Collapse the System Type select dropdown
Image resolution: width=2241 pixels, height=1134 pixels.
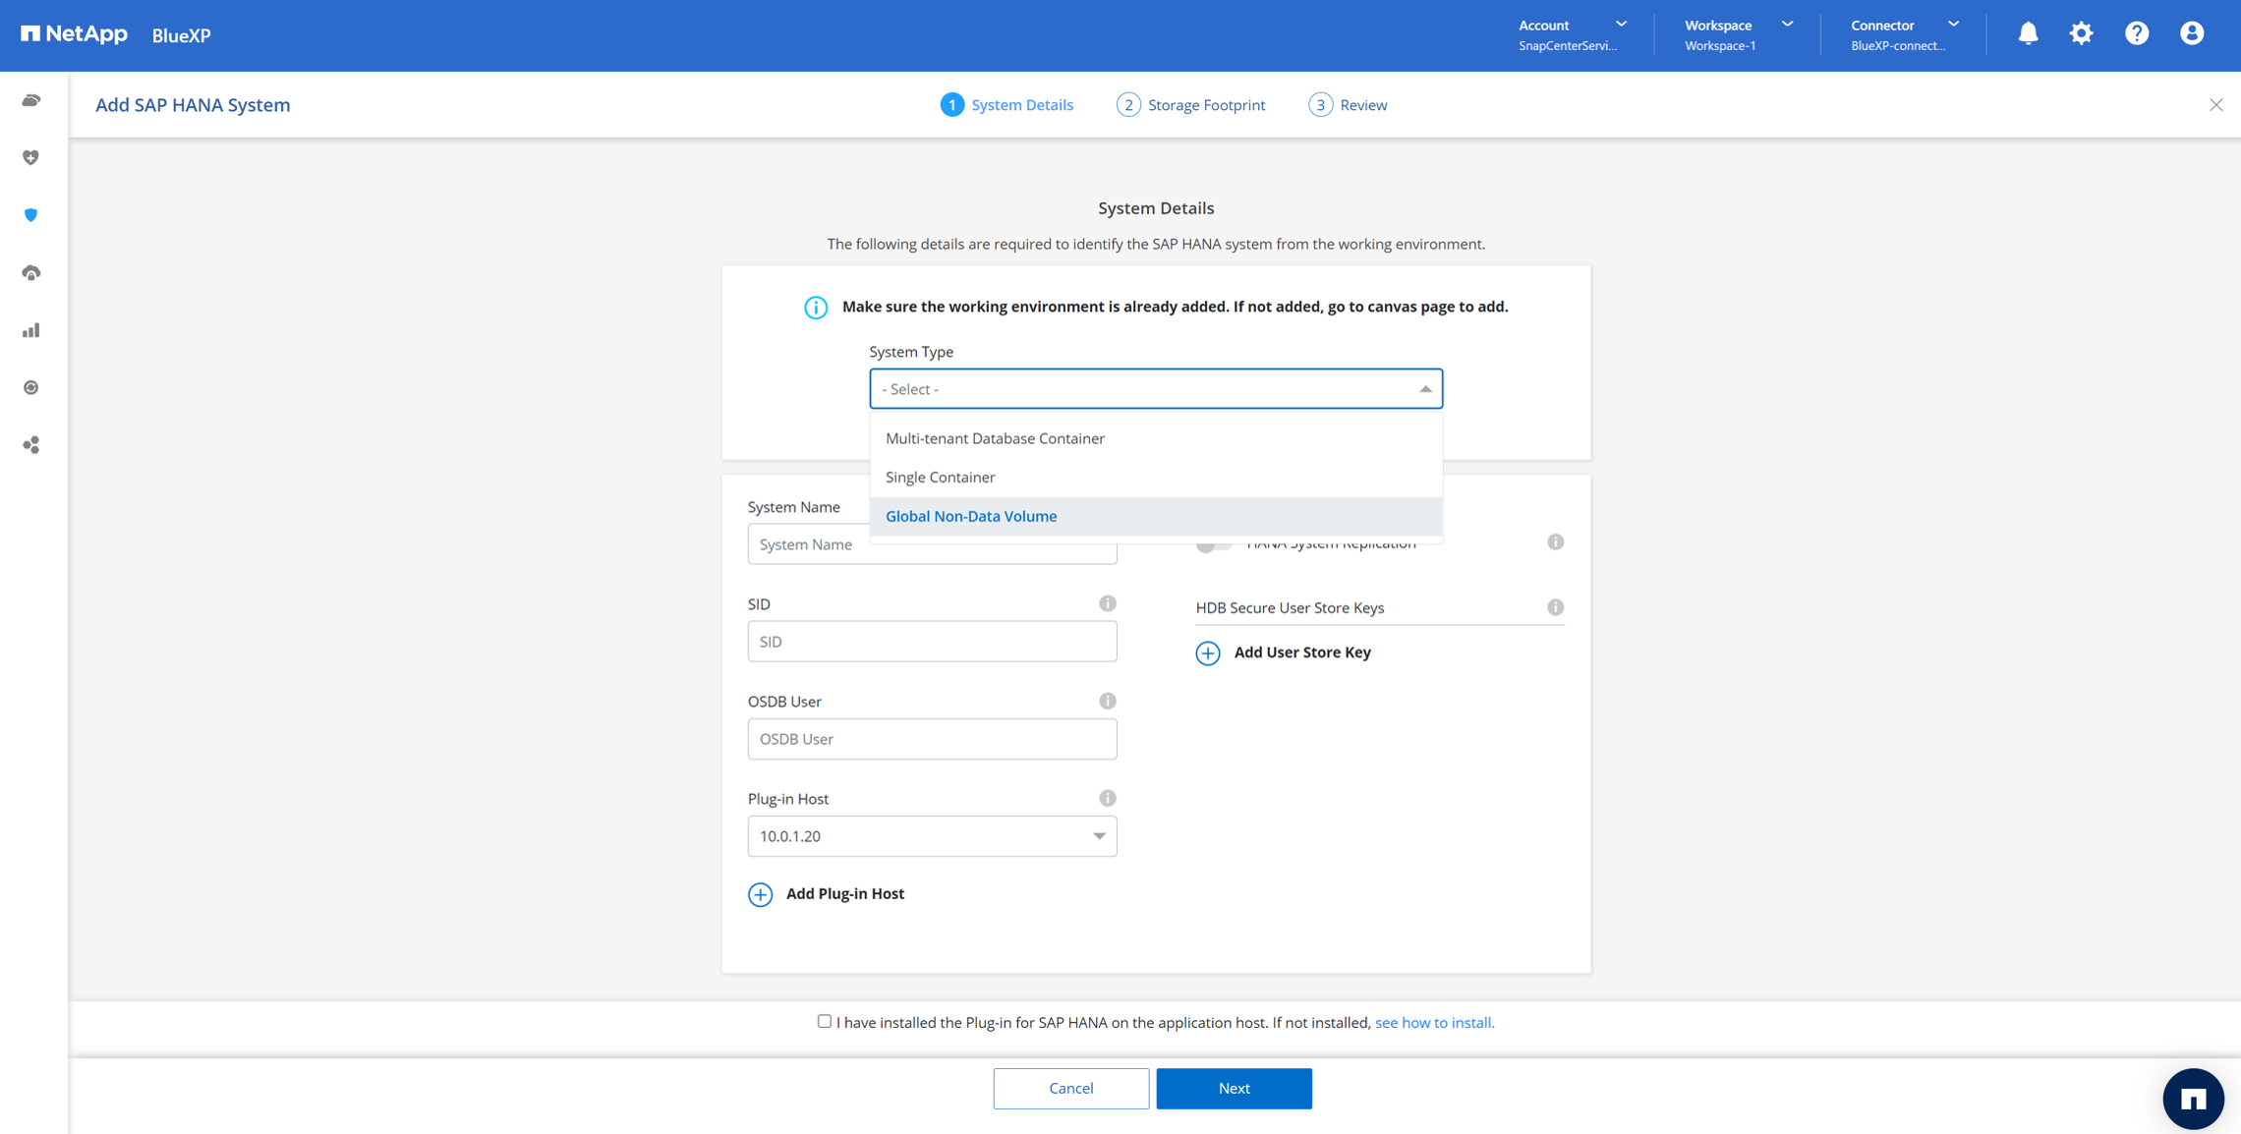tap(1424, 389)
